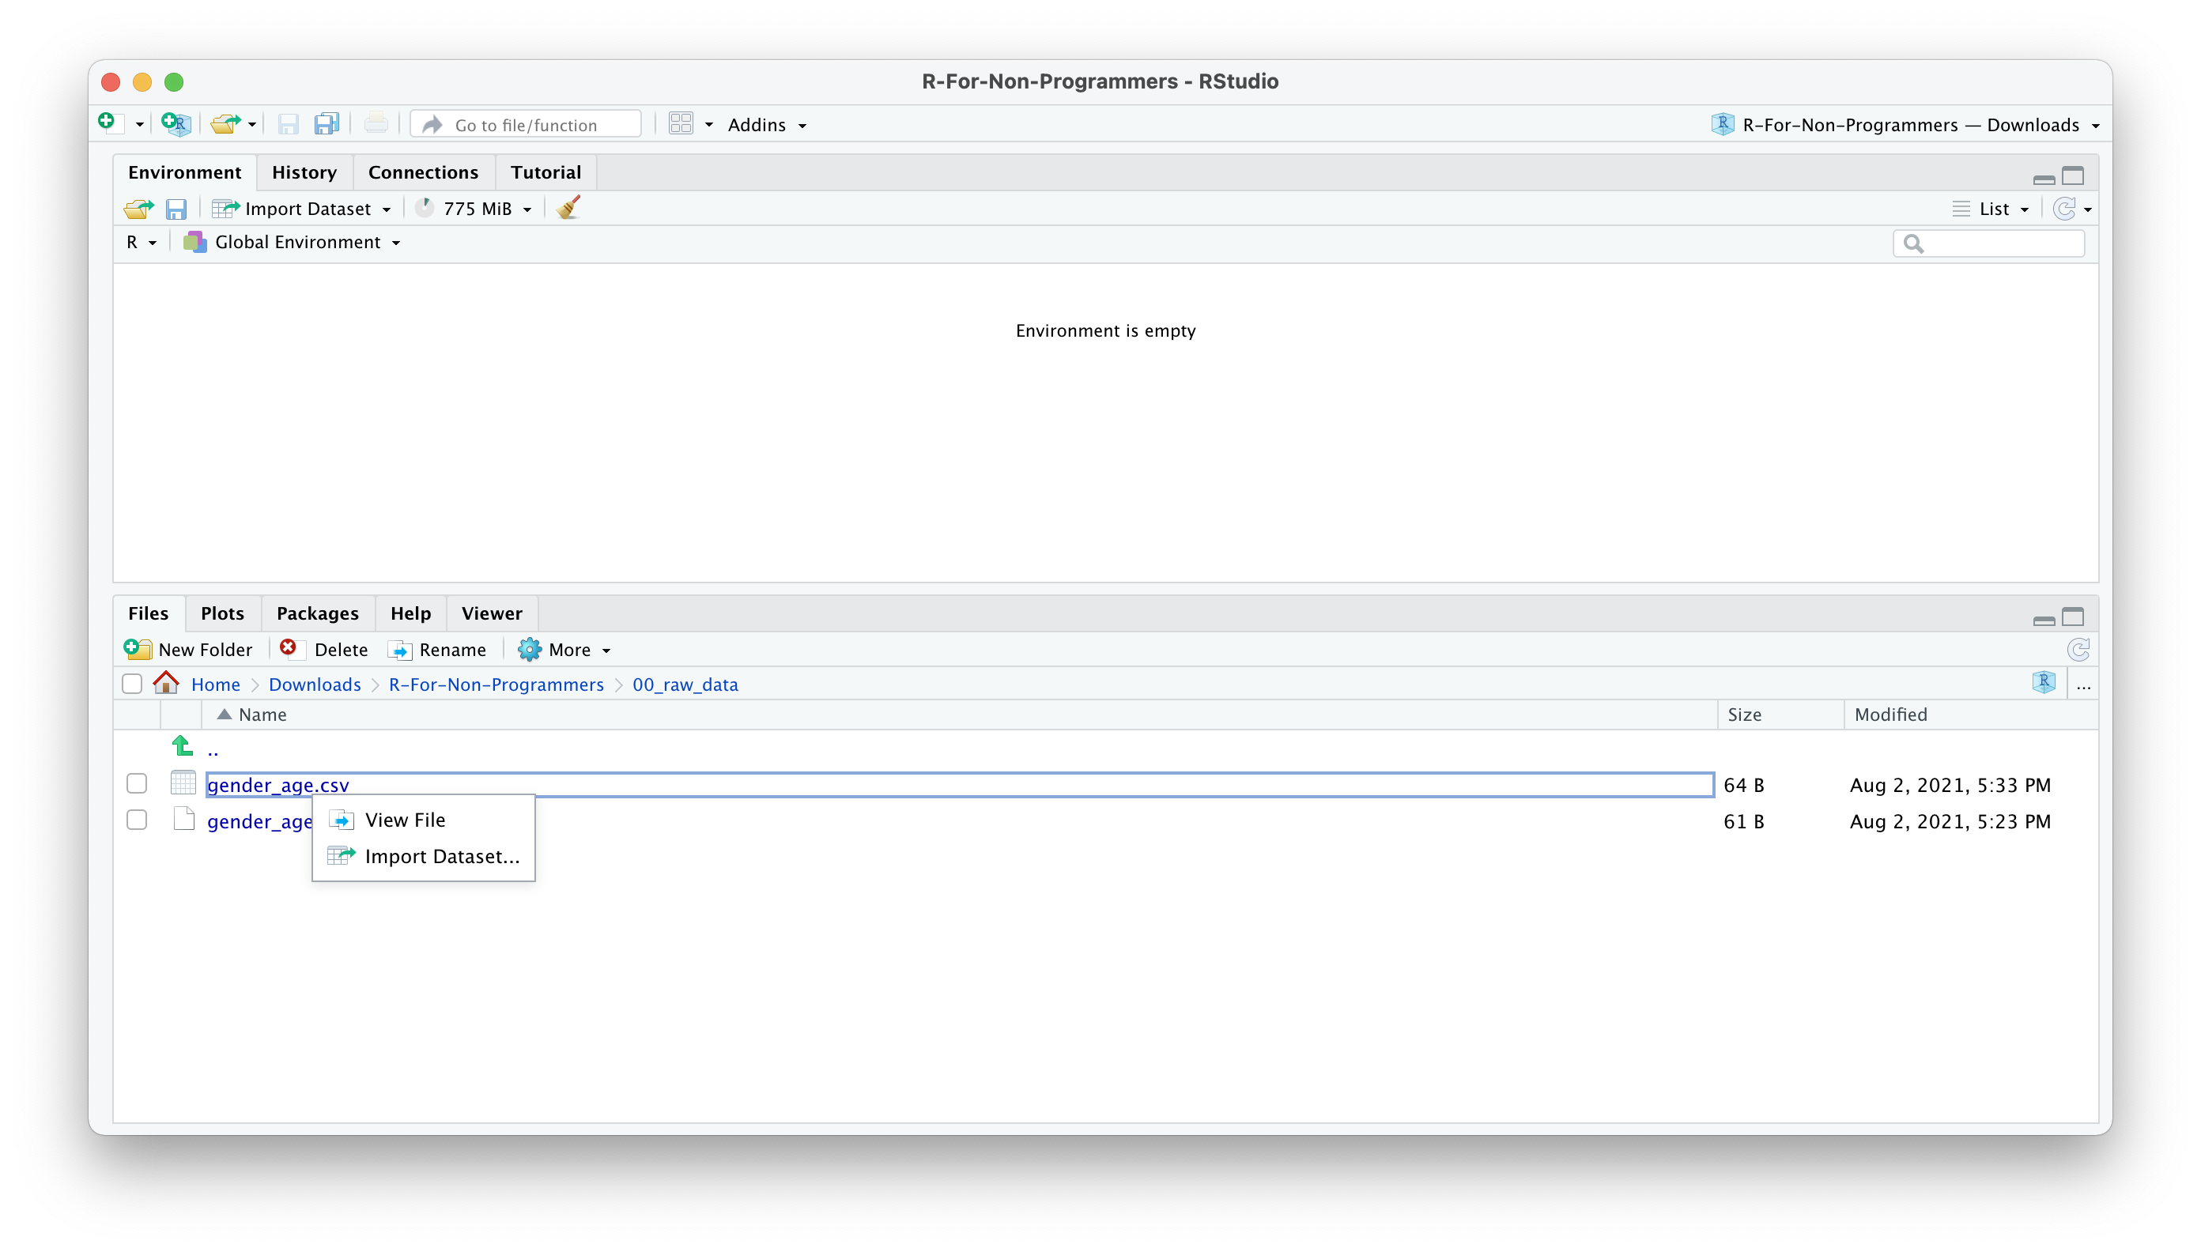
Task: Click the load workspace folder icon
Action: 138,209
